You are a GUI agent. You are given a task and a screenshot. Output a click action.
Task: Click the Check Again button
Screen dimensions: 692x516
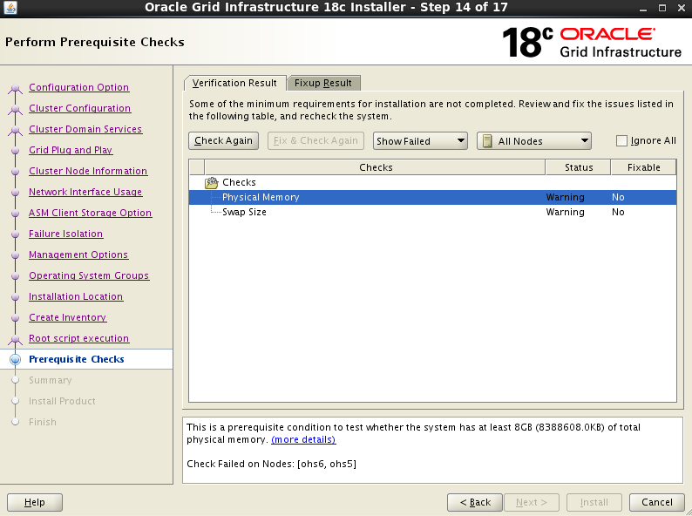click(223, 141)
